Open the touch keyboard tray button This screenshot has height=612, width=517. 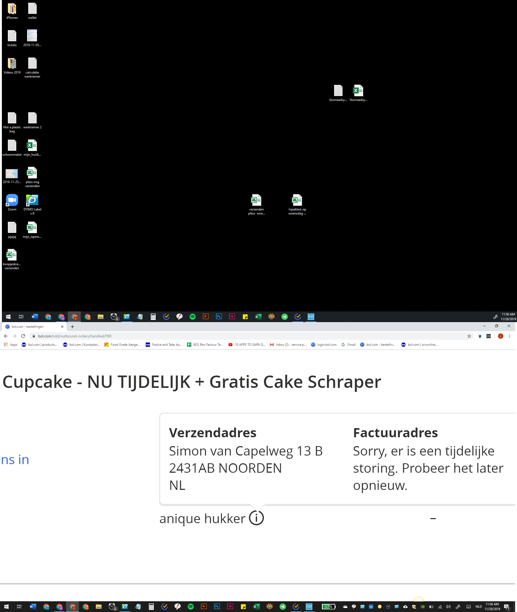pos(468,607)
